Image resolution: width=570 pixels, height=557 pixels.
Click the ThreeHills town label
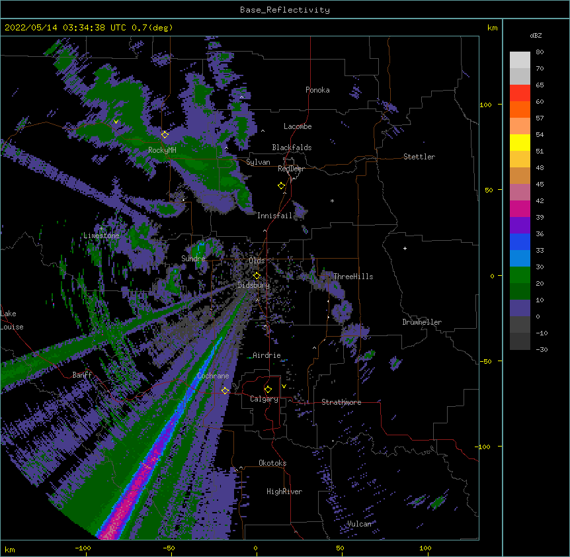click(353, 277)
